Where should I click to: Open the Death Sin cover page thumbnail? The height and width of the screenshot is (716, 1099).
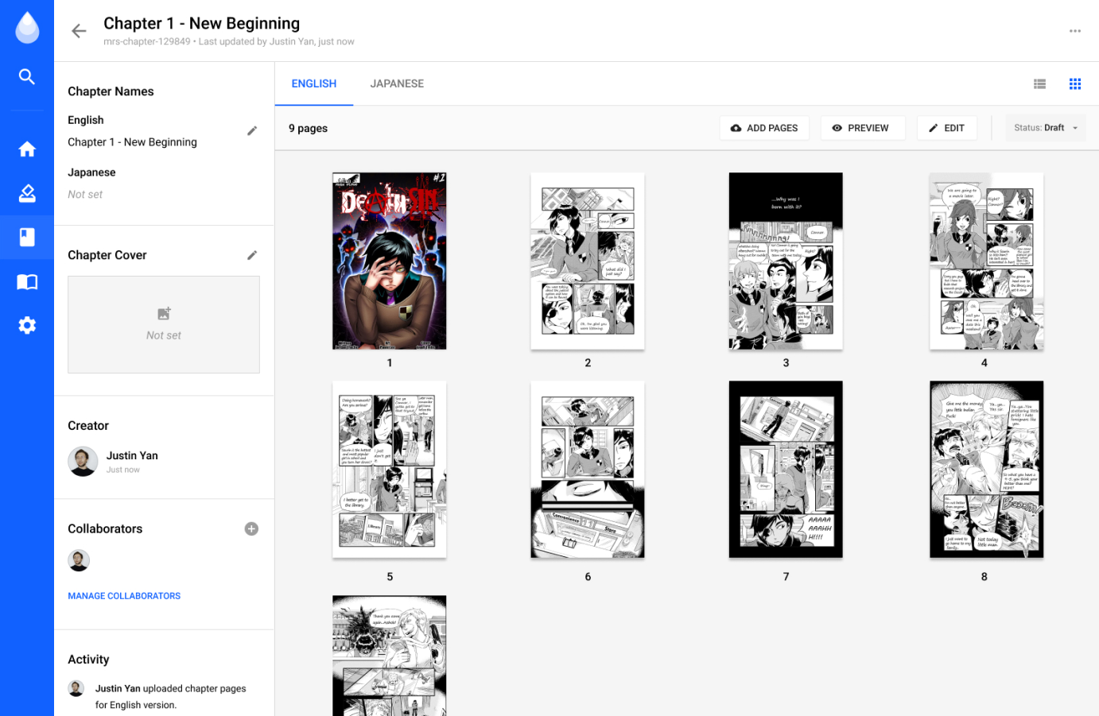[x=390, y=261]
